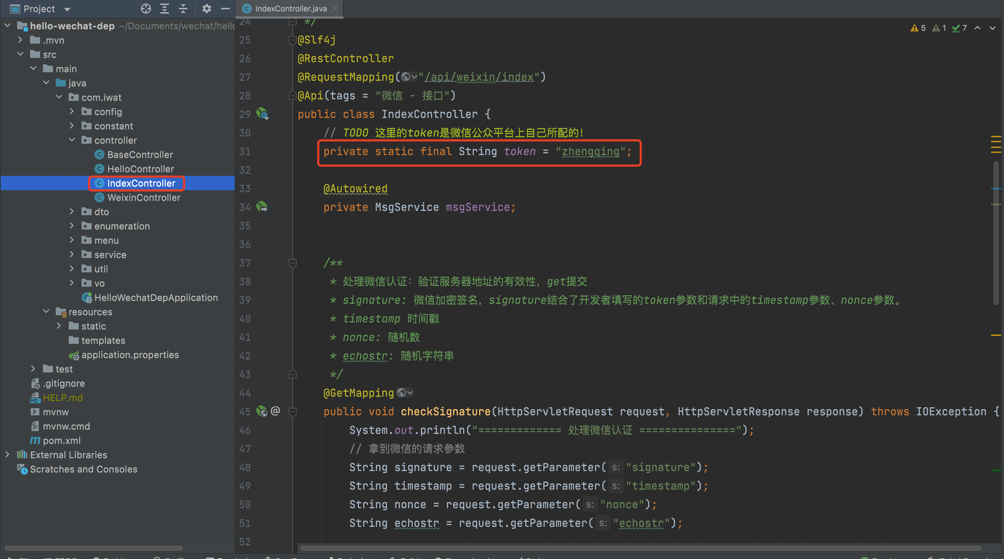Click the errors count icon in top-right toolbar

point(918,28)
